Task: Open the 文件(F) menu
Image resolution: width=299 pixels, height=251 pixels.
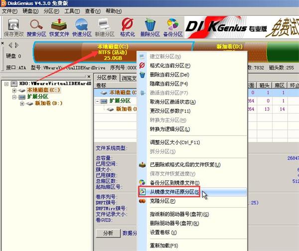Action: [9, 11]
